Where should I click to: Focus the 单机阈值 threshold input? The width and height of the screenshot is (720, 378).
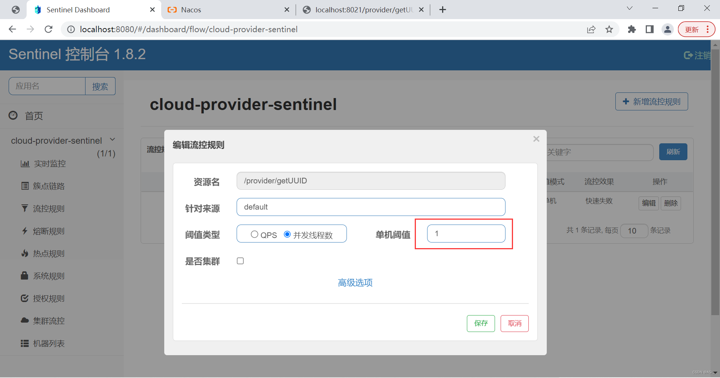tap(466, 234)
